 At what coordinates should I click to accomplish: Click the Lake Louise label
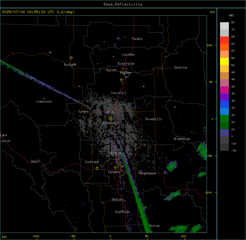pos(5,138)
